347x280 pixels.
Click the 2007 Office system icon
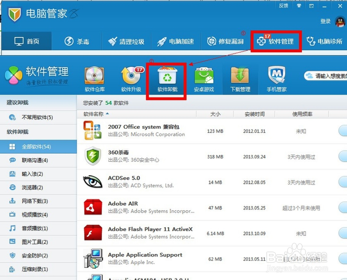93,130
